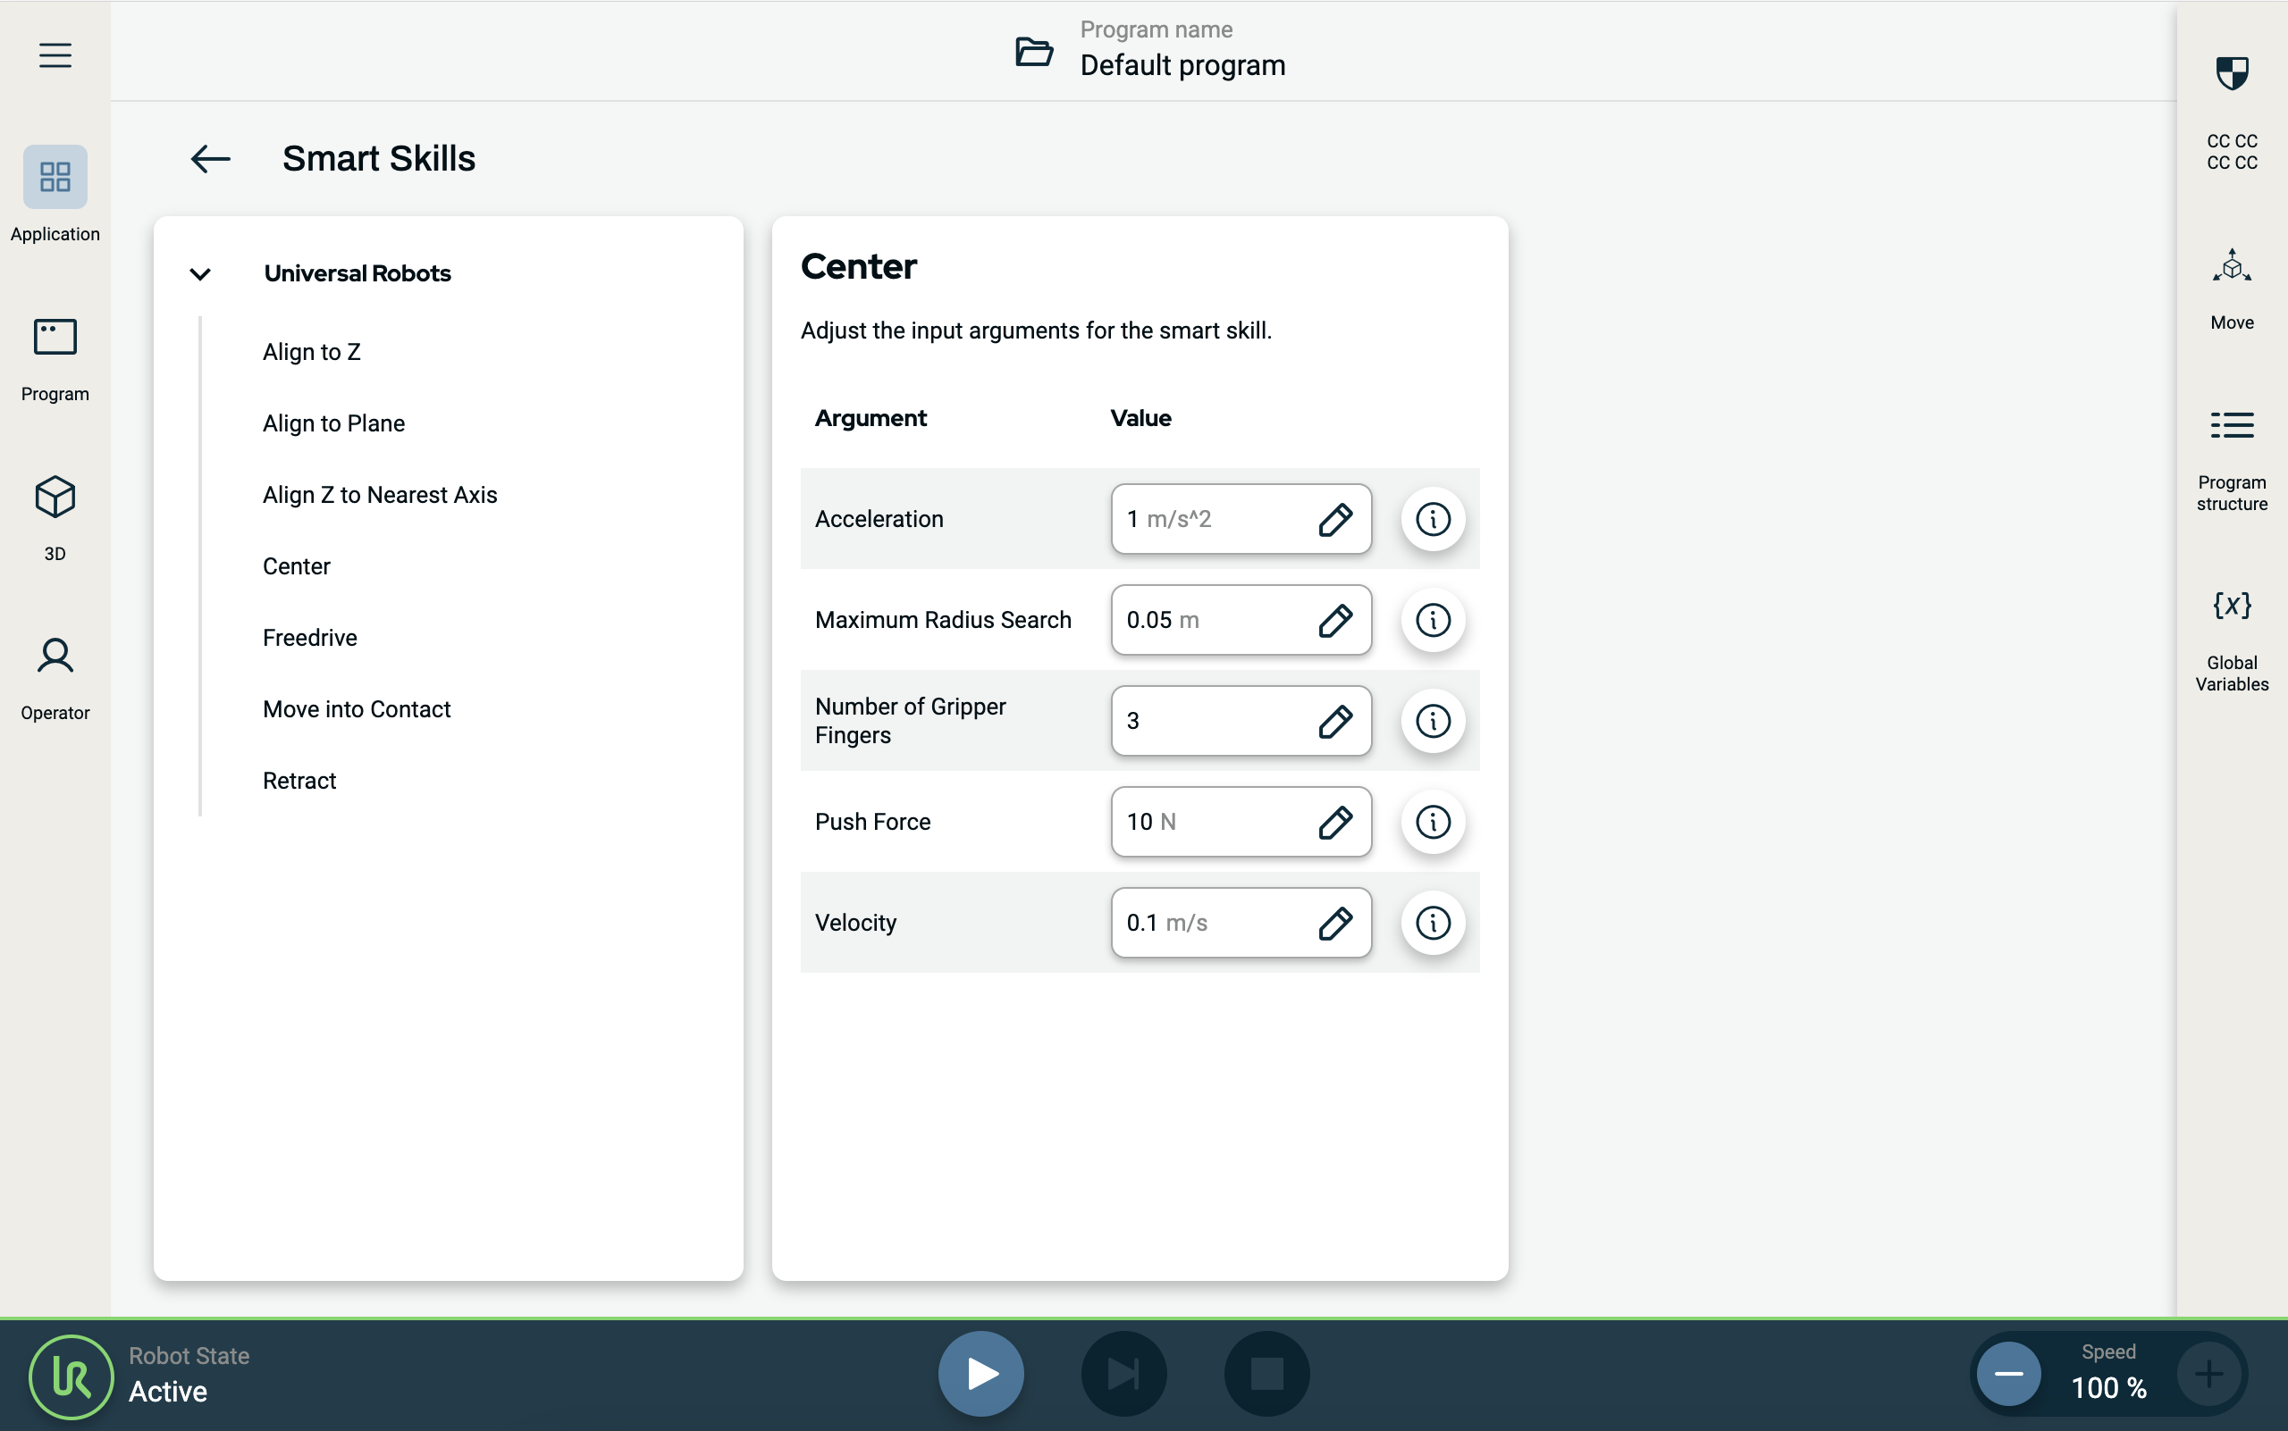This screenshot has height=1431, width=2288.
Task: Select Move into Contact skill
Action: (x=356, y=710)
